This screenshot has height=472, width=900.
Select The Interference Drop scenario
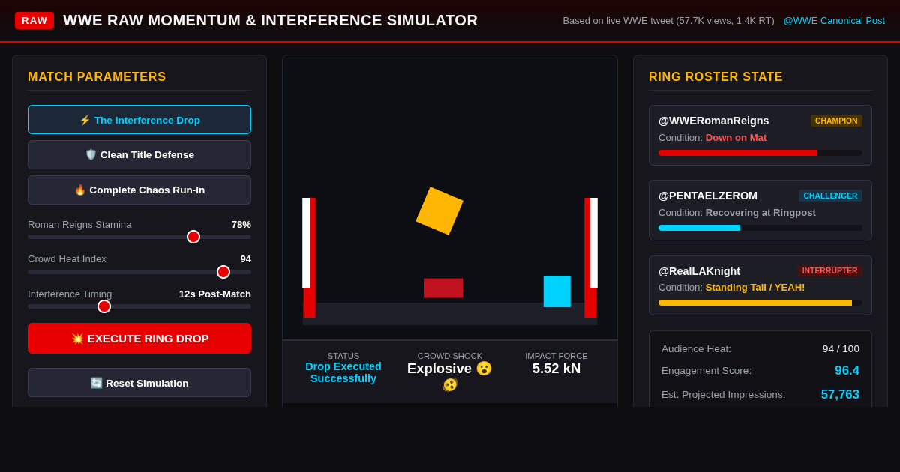pos(139,120)
